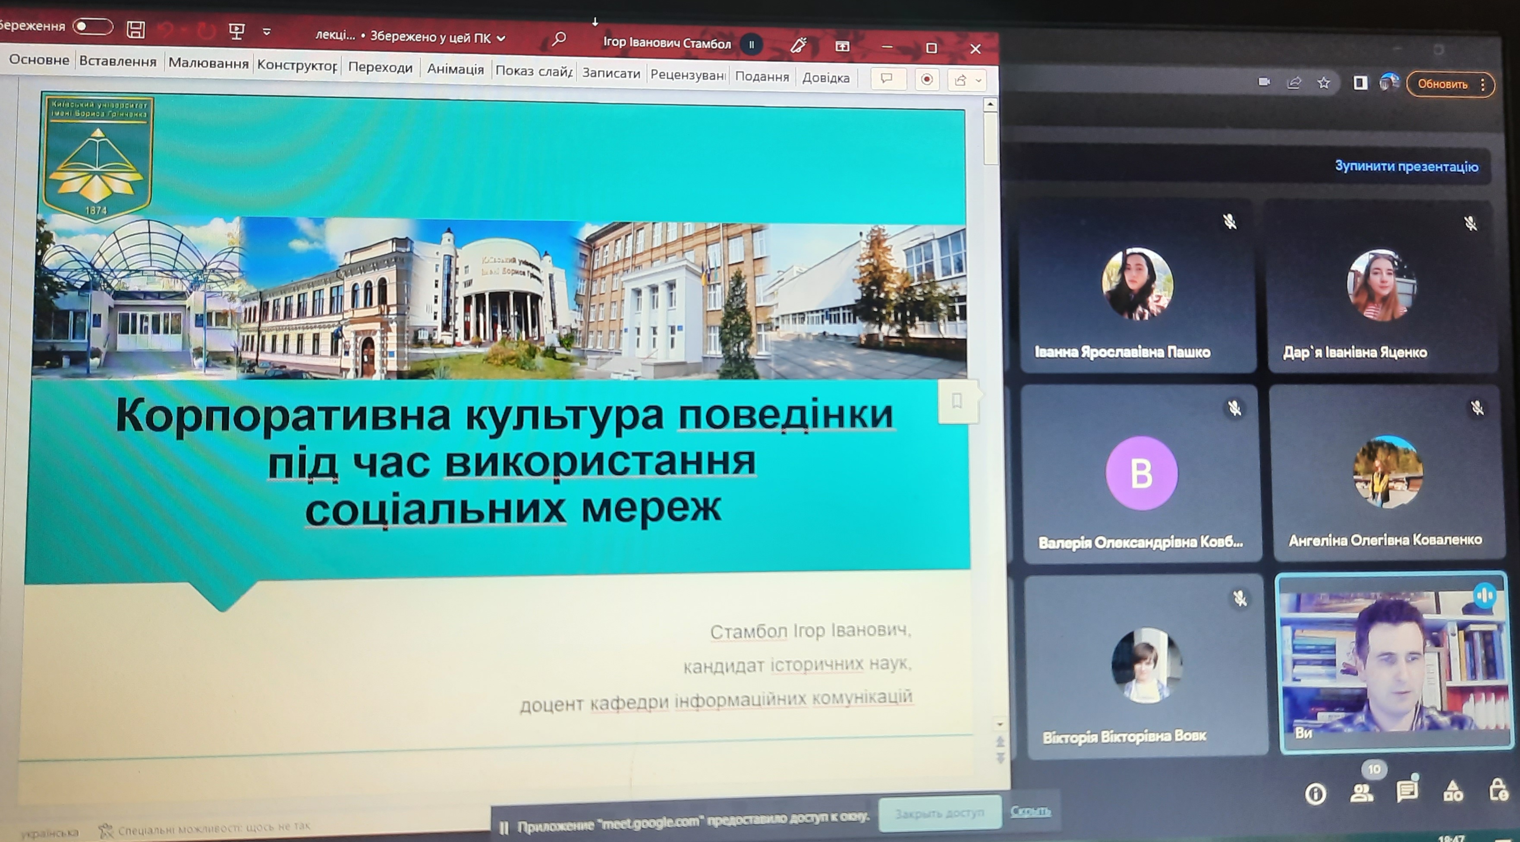Switch to the Переходи tab
The height and width of the screenshot is (842, 1520).
(380, 66)
